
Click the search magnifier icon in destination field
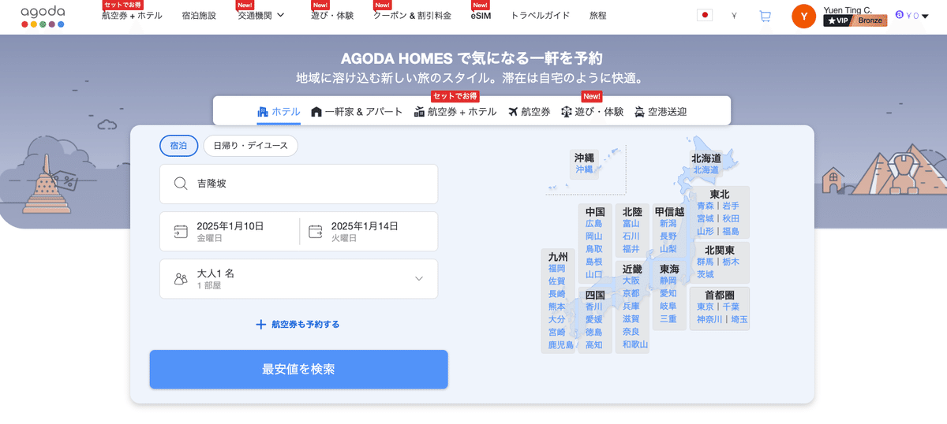pyautogui.click(x=181, y=184)
